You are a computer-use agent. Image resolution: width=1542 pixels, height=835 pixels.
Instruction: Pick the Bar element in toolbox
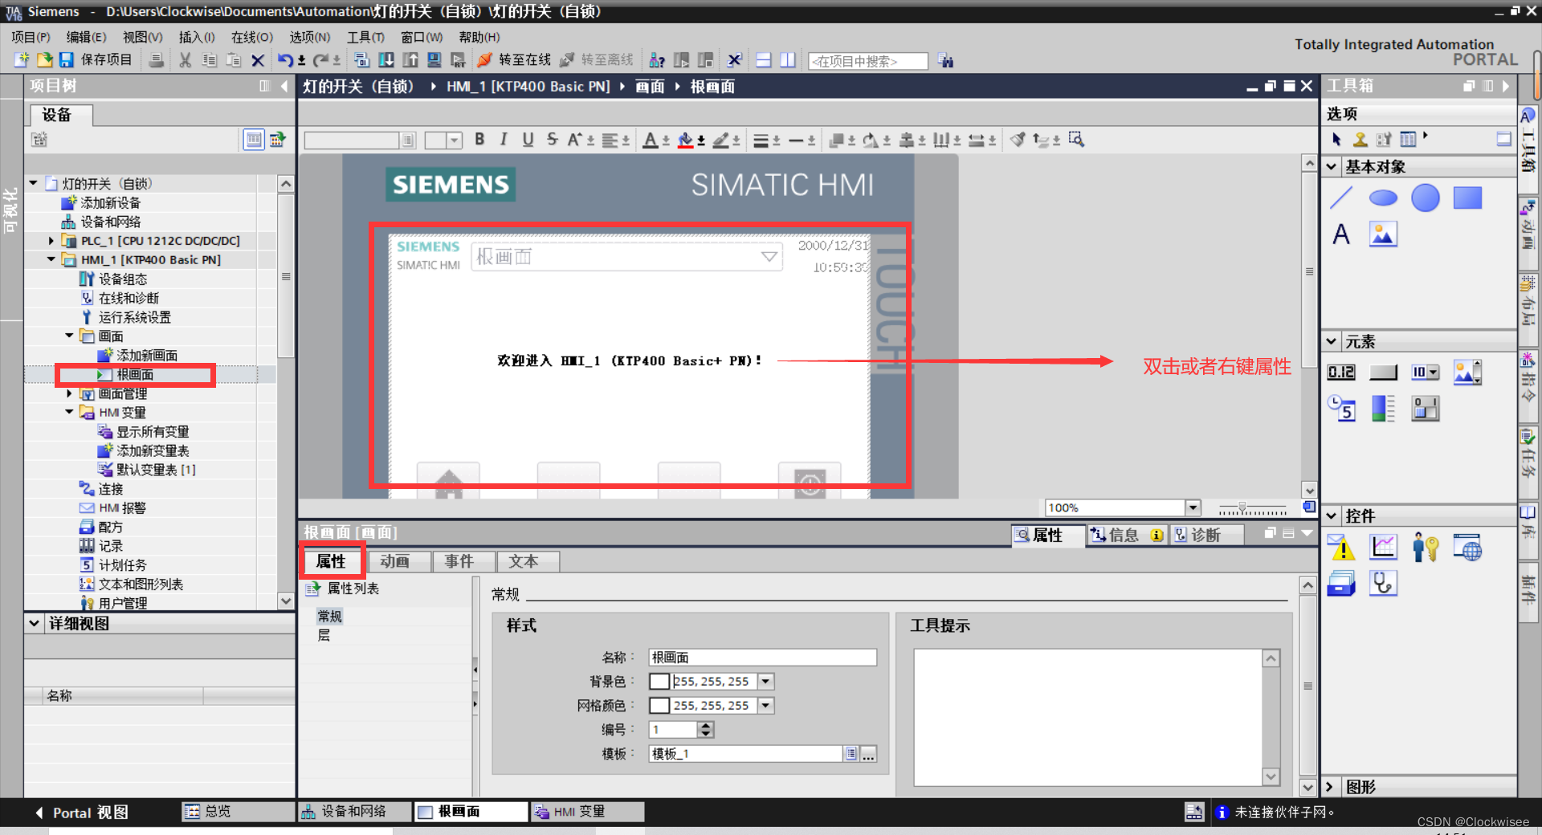(1383, 409)
